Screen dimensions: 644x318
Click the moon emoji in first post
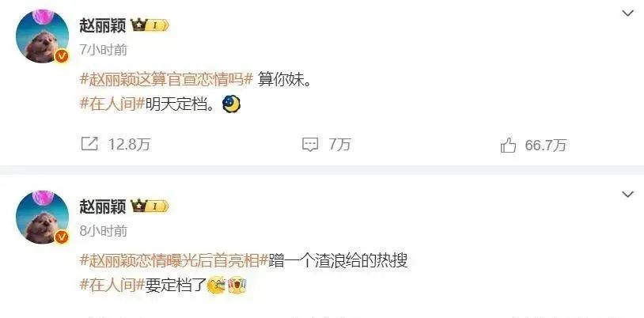pyautogui.click(x=231, y=104)
